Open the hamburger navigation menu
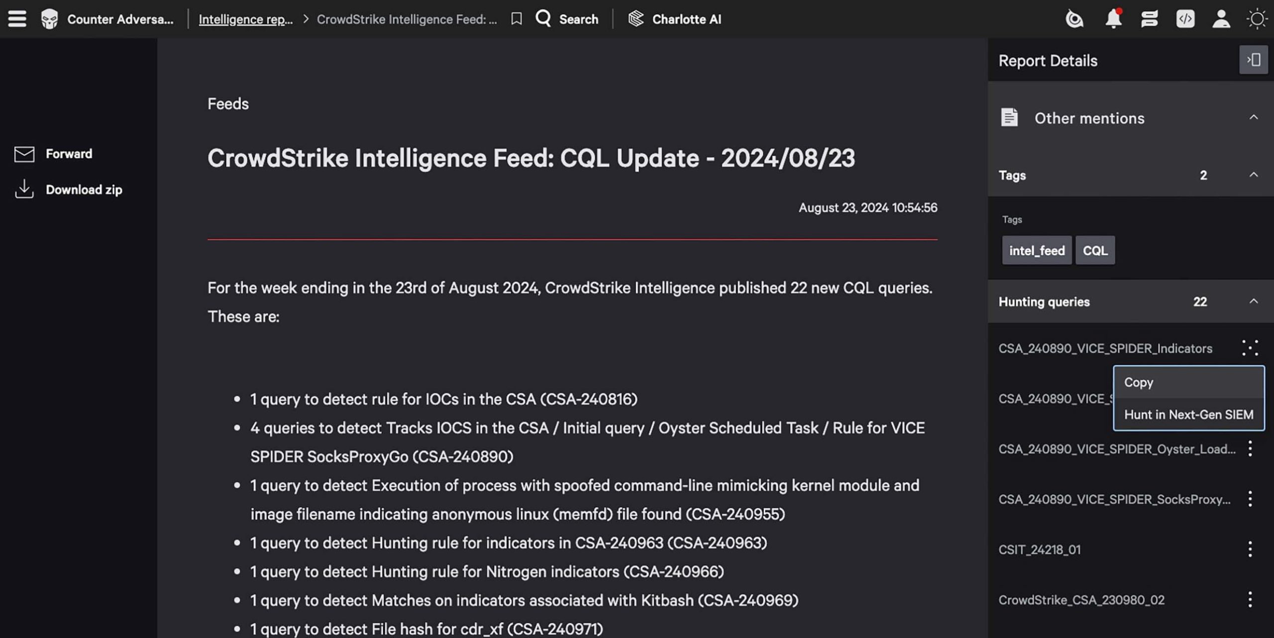Viewport: 1274px width, 638px height. pyautogui.click(x=17, y=19)
